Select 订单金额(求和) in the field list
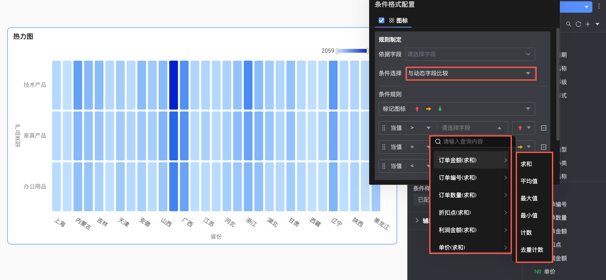The width and height of the screenshot is (606, 280). click(x=471, y=160)
